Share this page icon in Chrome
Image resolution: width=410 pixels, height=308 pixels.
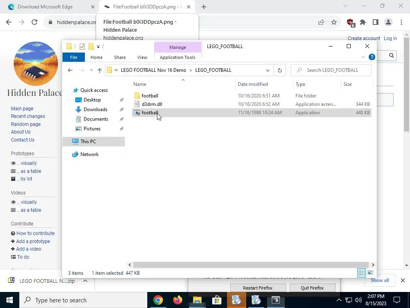[x=321, y=22]
